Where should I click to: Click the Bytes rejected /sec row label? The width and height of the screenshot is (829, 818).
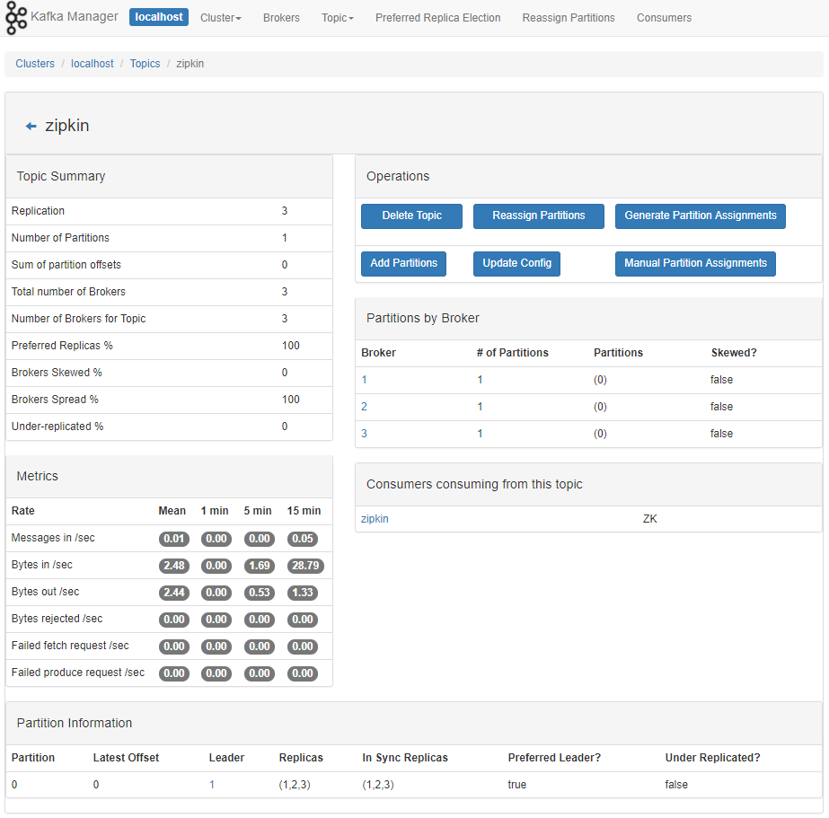(x=57, y=620)
